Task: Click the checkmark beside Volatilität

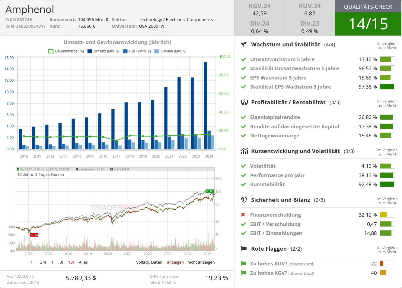Action: 244,166
